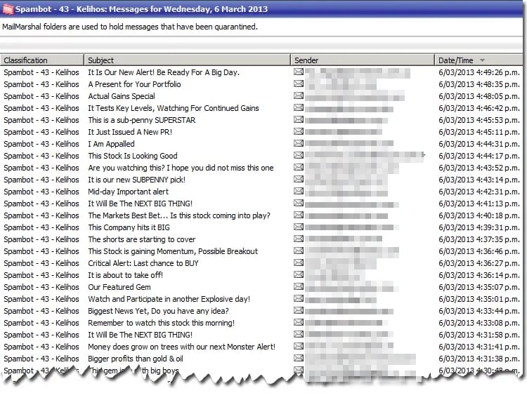
Task: Click the Spambot folder icon in title bar
Action: [x=8, y=10]
